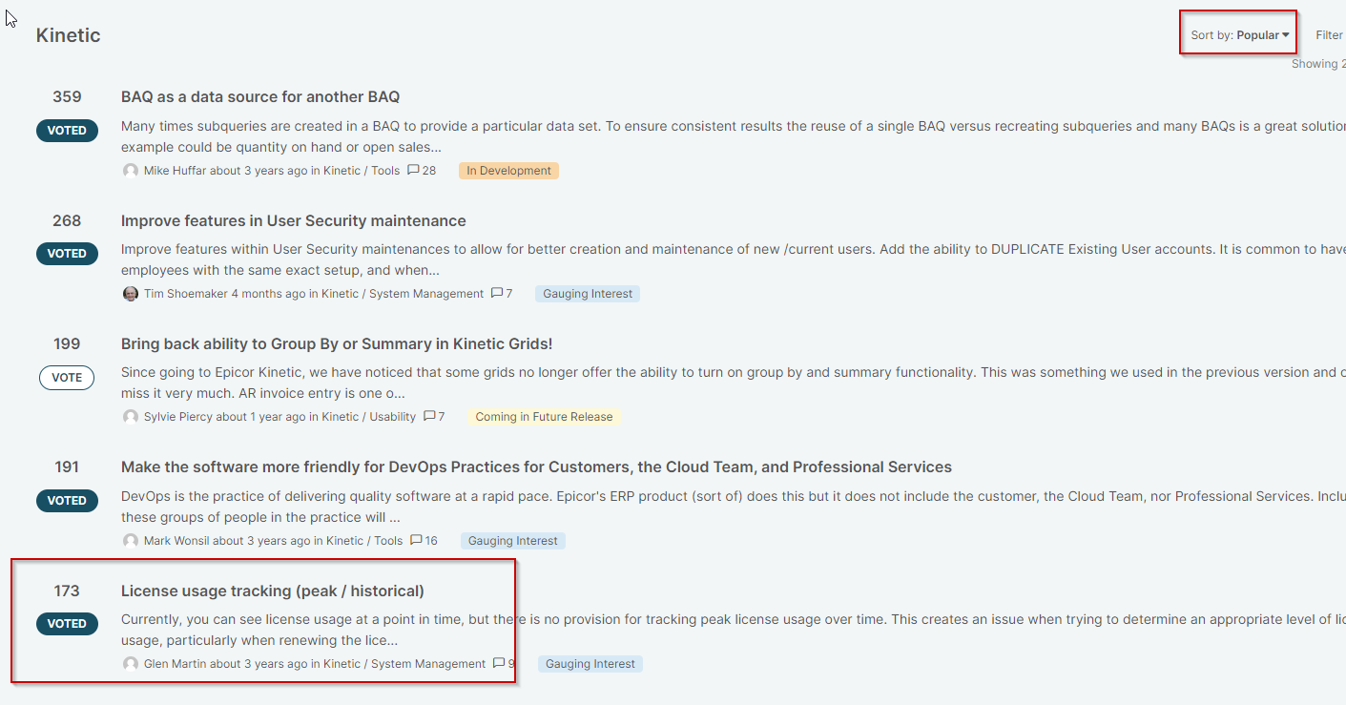This screenshot has height=705, width=1346.
Task: Click description starting 'Currently, you can see license usage'
Action: pyautogui.click(x=733, y=630)
